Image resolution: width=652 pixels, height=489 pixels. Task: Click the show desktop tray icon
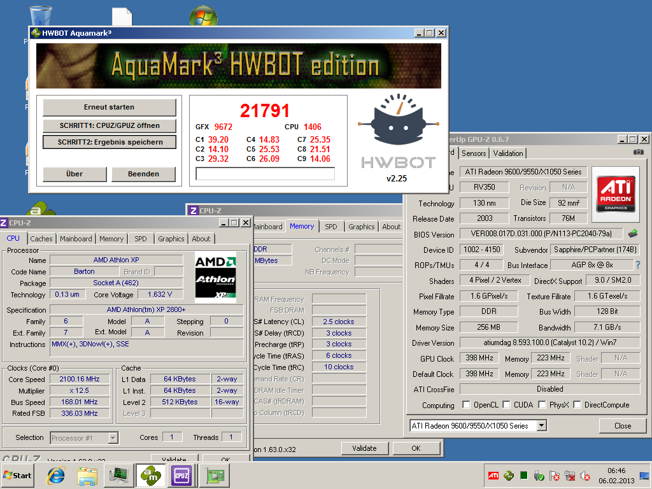click(644, 475)
